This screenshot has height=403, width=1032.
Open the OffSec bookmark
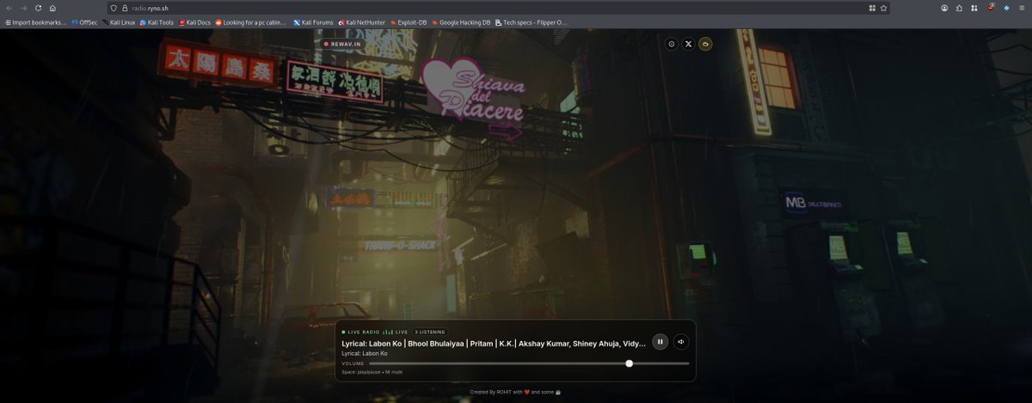coord(84,22)
